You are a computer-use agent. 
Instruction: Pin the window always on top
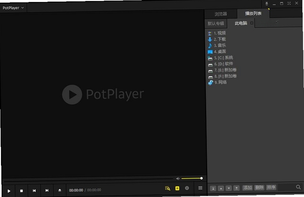(267, 4)
